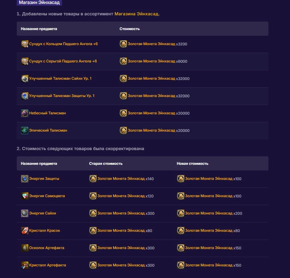Click the Энергия Защиты icon
290x278 pixels.
pos(25,179)
